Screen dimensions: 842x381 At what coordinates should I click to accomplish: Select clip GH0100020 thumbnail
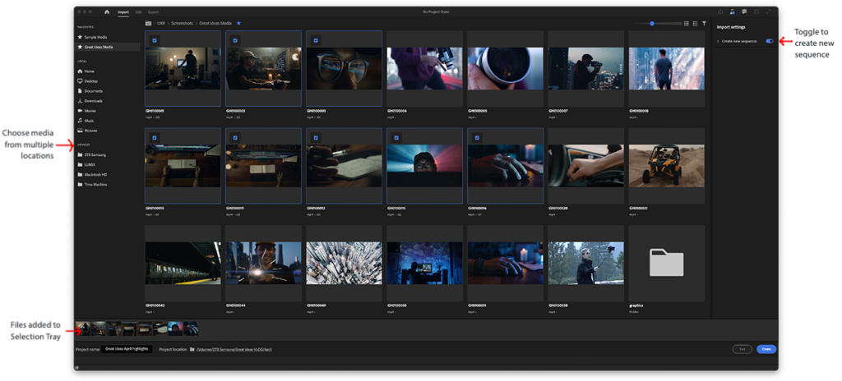tap(585, 166)
